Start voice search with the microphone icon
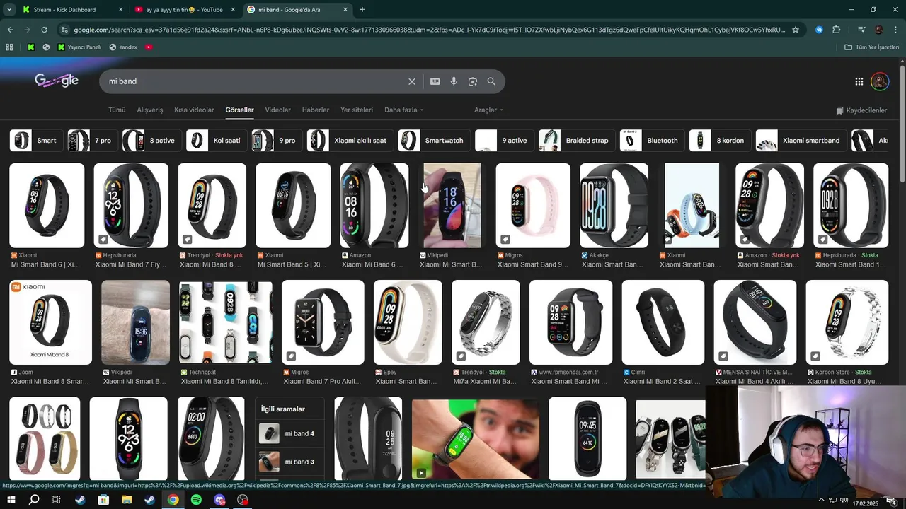The image size is (906, 509). click(454, 81)
